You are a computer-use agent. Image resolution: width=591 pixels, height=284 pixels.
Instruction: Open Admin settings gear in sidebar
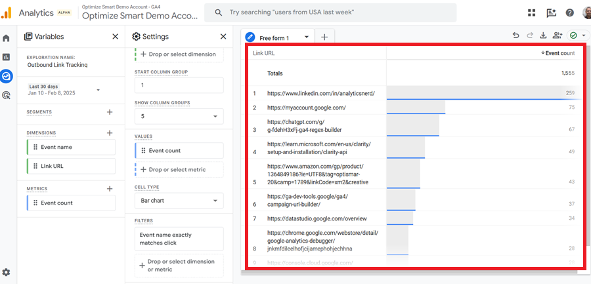[7, 272]
